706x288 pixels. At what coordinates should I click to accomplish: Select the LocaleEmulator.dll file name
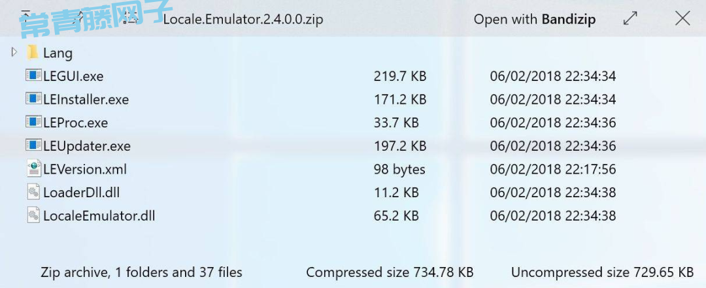point(99,216)
